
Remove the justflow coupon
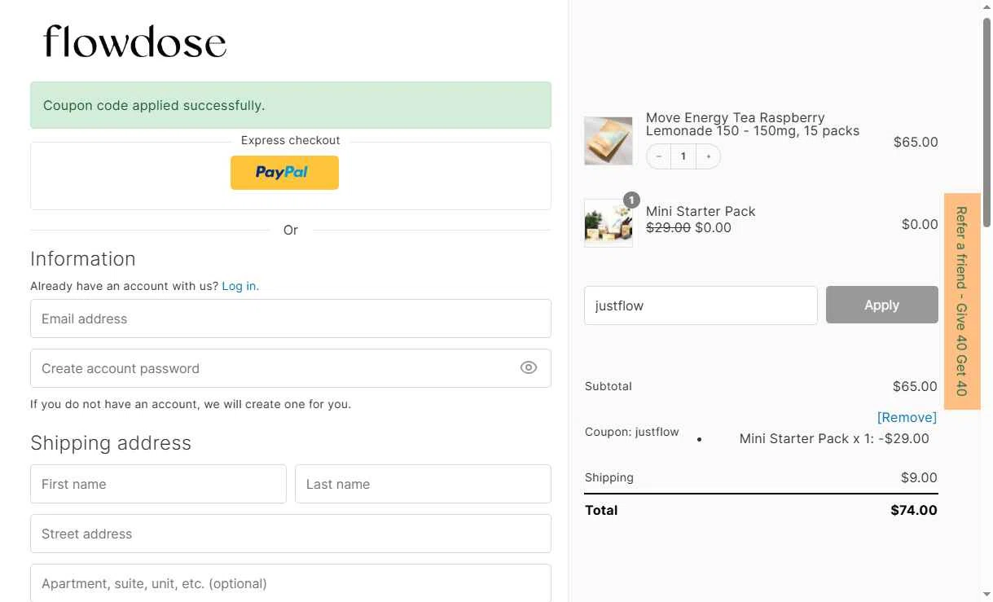click(x=907, y=417)
